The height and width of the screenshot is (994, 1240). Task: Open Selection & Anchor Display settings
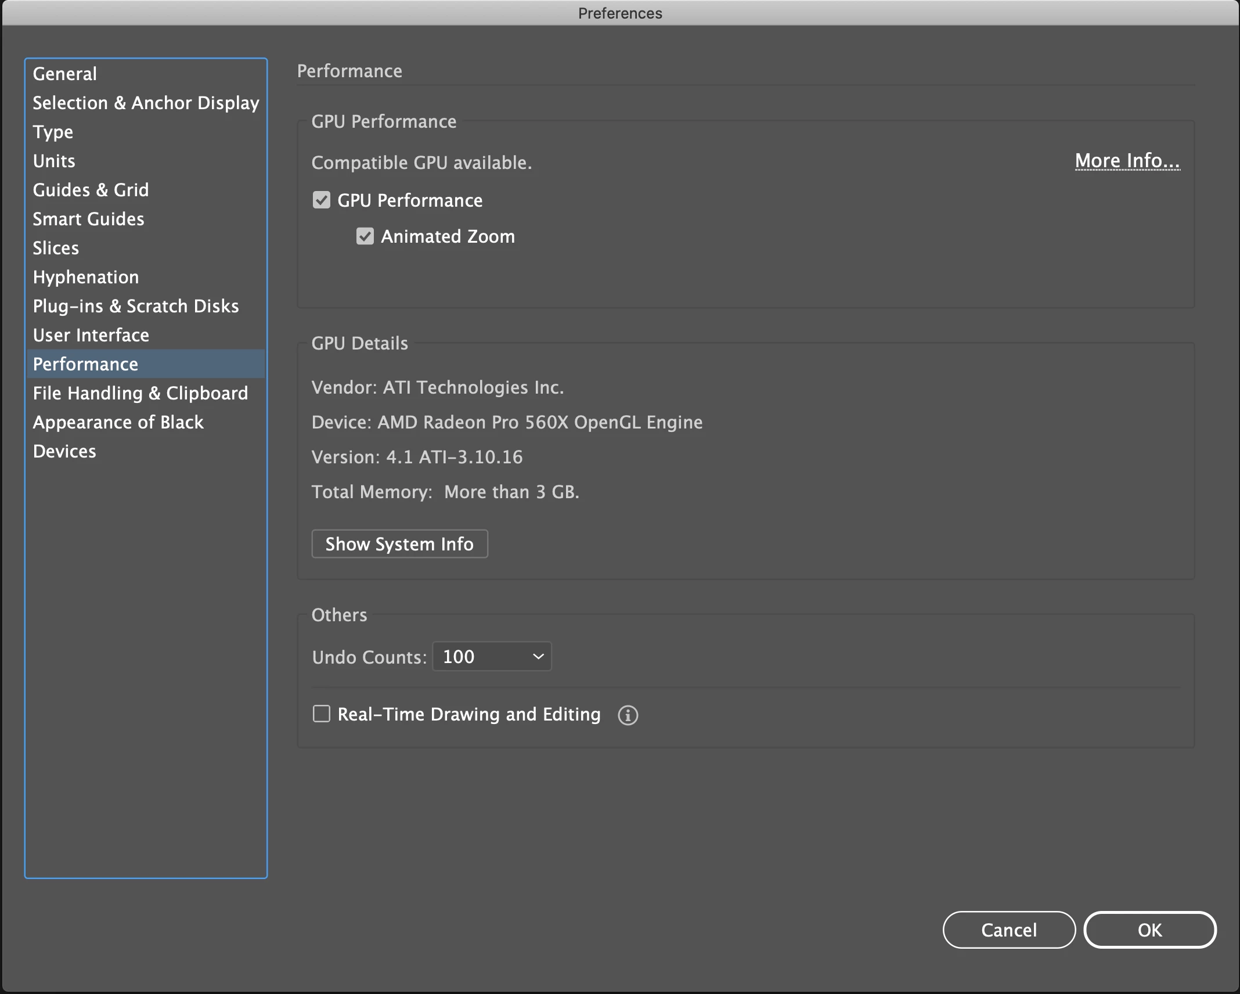pos(146,103)
